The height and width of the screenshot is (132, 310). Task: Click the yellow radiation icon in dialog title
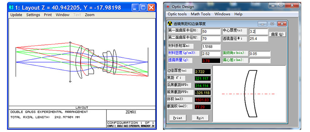170,24
